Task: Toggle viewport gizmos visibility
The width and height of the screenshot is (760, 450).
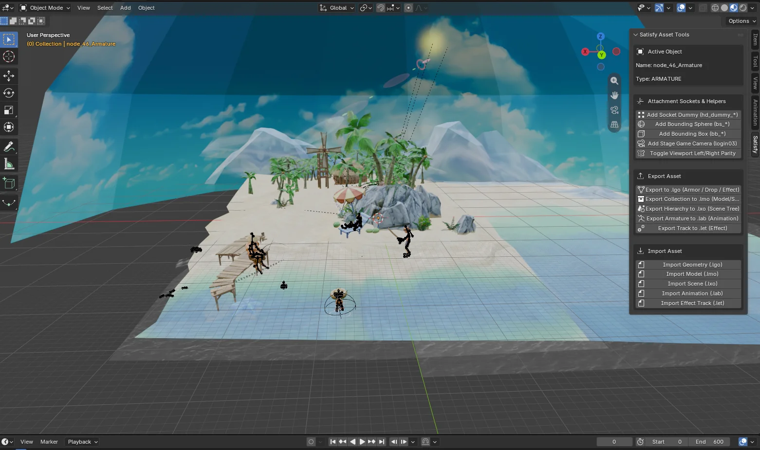Action: tap(658, 8)
